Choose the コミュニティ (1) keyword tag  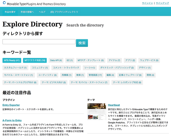click(x=40, y=68)
